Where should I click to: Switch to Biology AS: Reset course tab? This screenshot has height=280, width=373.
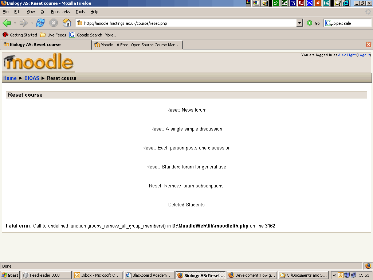[46, 44]
